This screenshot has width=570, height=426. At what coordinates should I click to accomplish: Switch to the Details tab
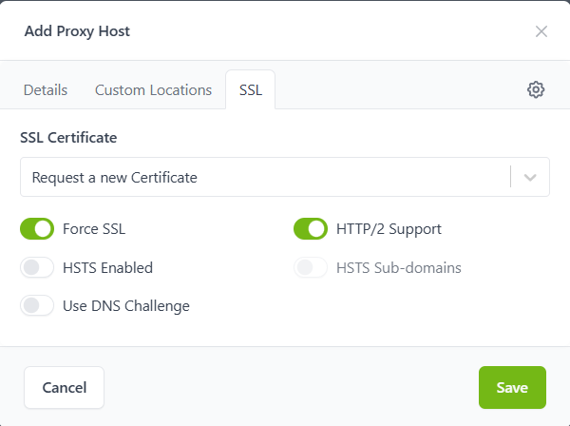click(x=46, y=90)
